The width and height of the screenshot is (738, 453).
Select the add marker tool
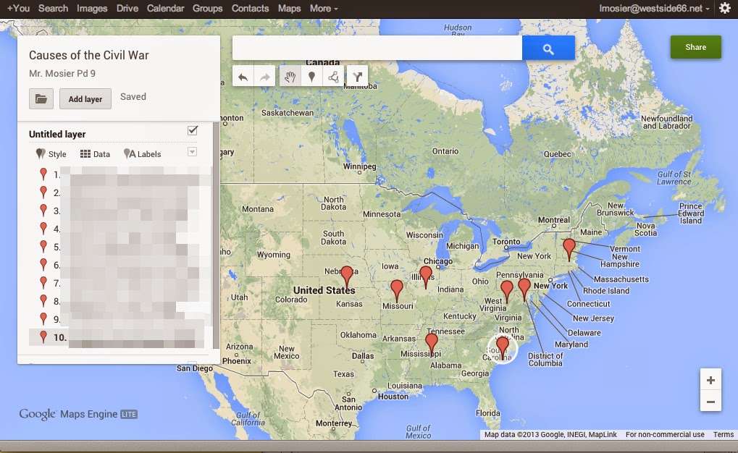(311, 77)
